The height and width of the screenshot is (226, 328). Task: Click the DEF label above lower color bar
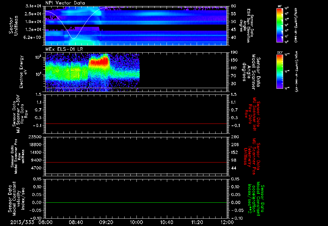click(280, 53)
